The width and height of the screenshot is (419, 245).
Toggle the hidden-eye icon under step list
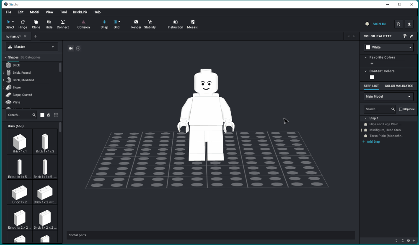408,240
